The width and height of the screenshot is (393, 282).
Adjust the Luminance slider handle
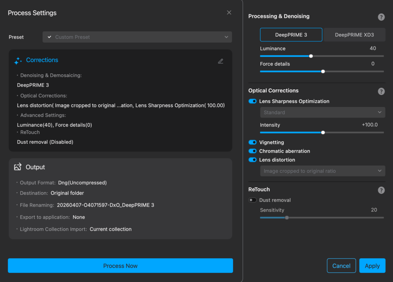click(x=311, y=56)
